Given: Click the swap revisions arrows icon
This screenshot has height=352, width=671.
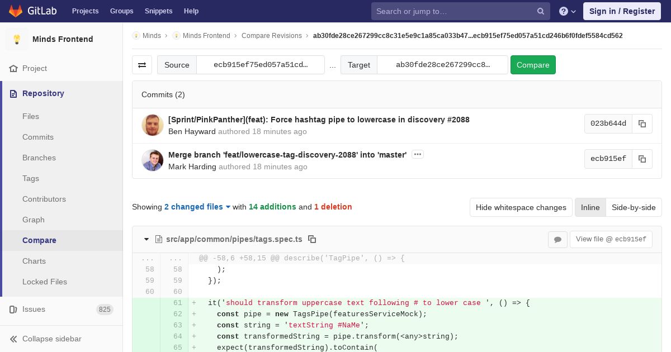Looking at the screenshot, I should click(142, 65).
